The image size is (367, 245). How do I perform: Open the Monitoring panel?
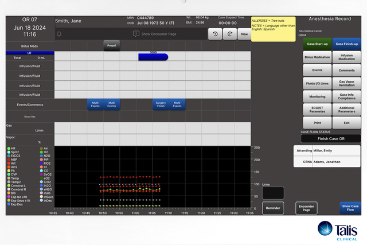[x=317, y=96]
